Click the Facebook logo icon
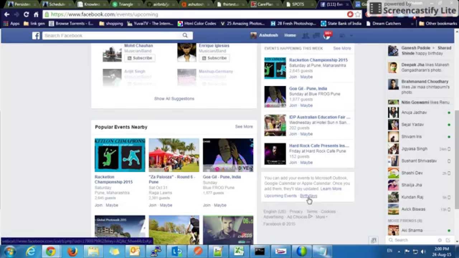The width and height of the screenshot is (459, 258). pyautogui.click(x=36, y=35)
